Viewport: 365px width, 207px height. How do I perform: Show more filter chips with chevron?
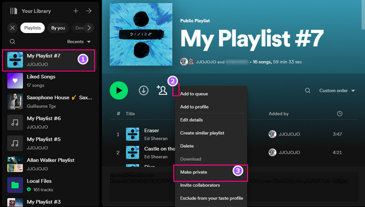coord(89,28)
